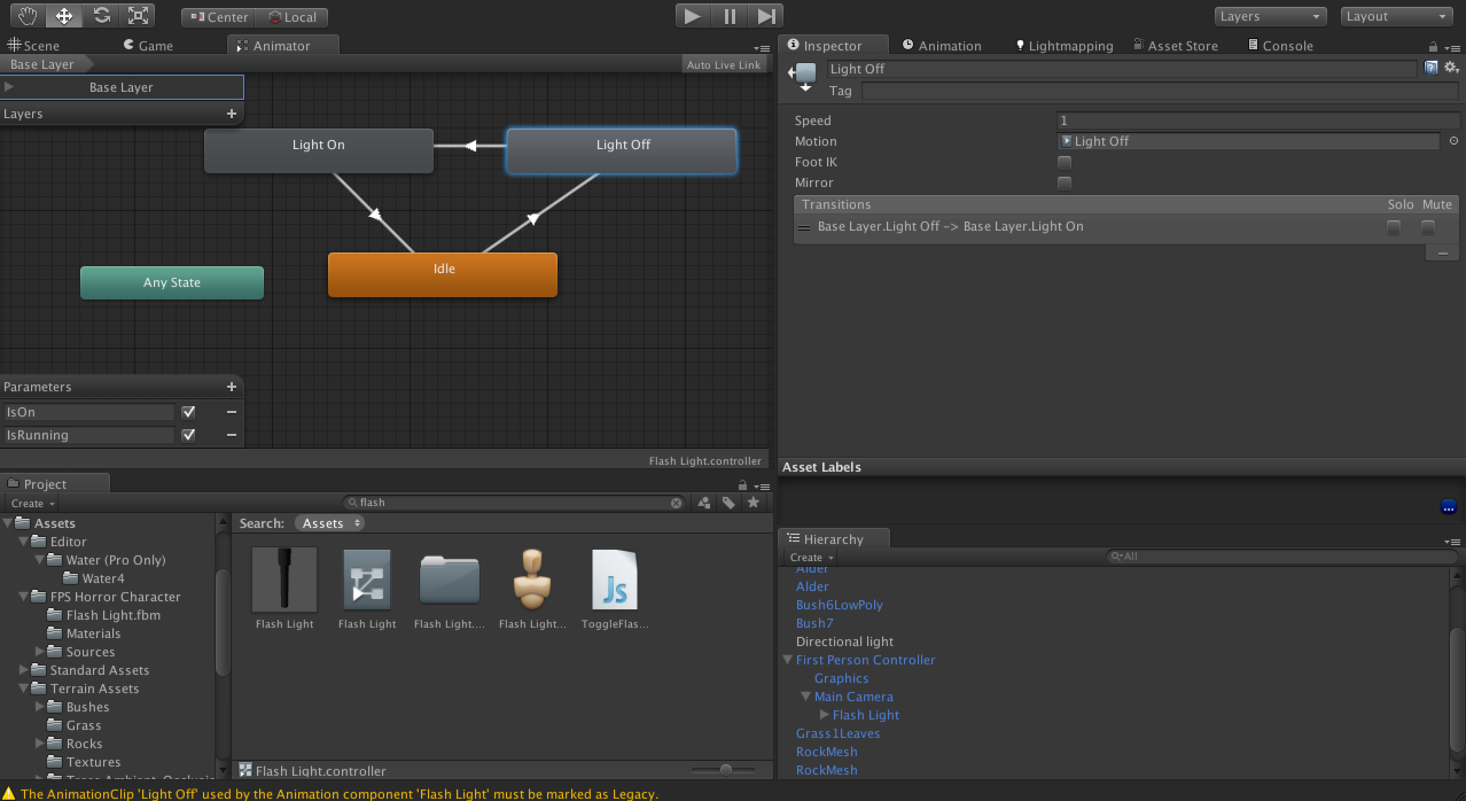
Task: Select the ToggleFlas... JavaScript file
Action: pos(615,589)
